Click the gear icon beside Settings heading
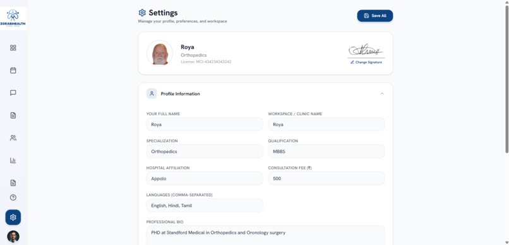 (x=142, y=13)
